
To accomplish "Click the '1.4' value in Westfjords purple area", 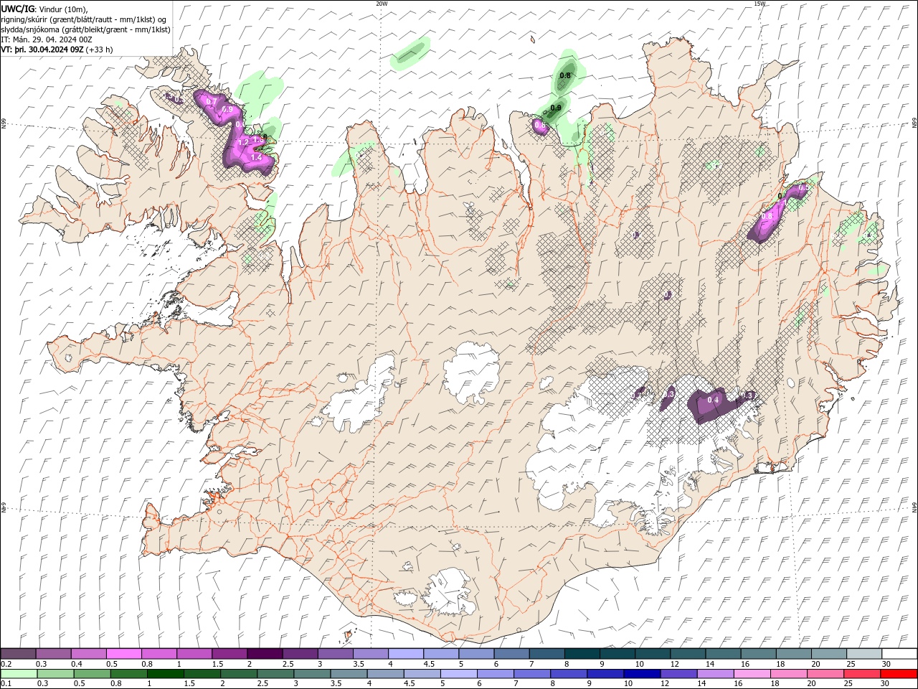I will [x=255, y=156].
